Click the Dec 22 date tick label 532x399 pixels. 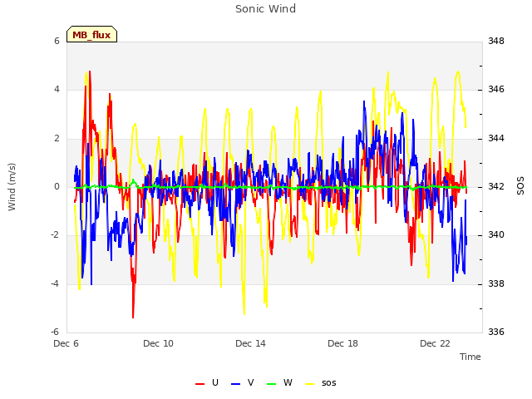435,343
